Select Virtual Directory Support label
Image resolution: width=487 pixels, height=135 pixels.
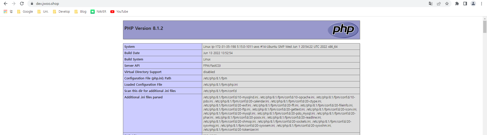tap(143, 72)
